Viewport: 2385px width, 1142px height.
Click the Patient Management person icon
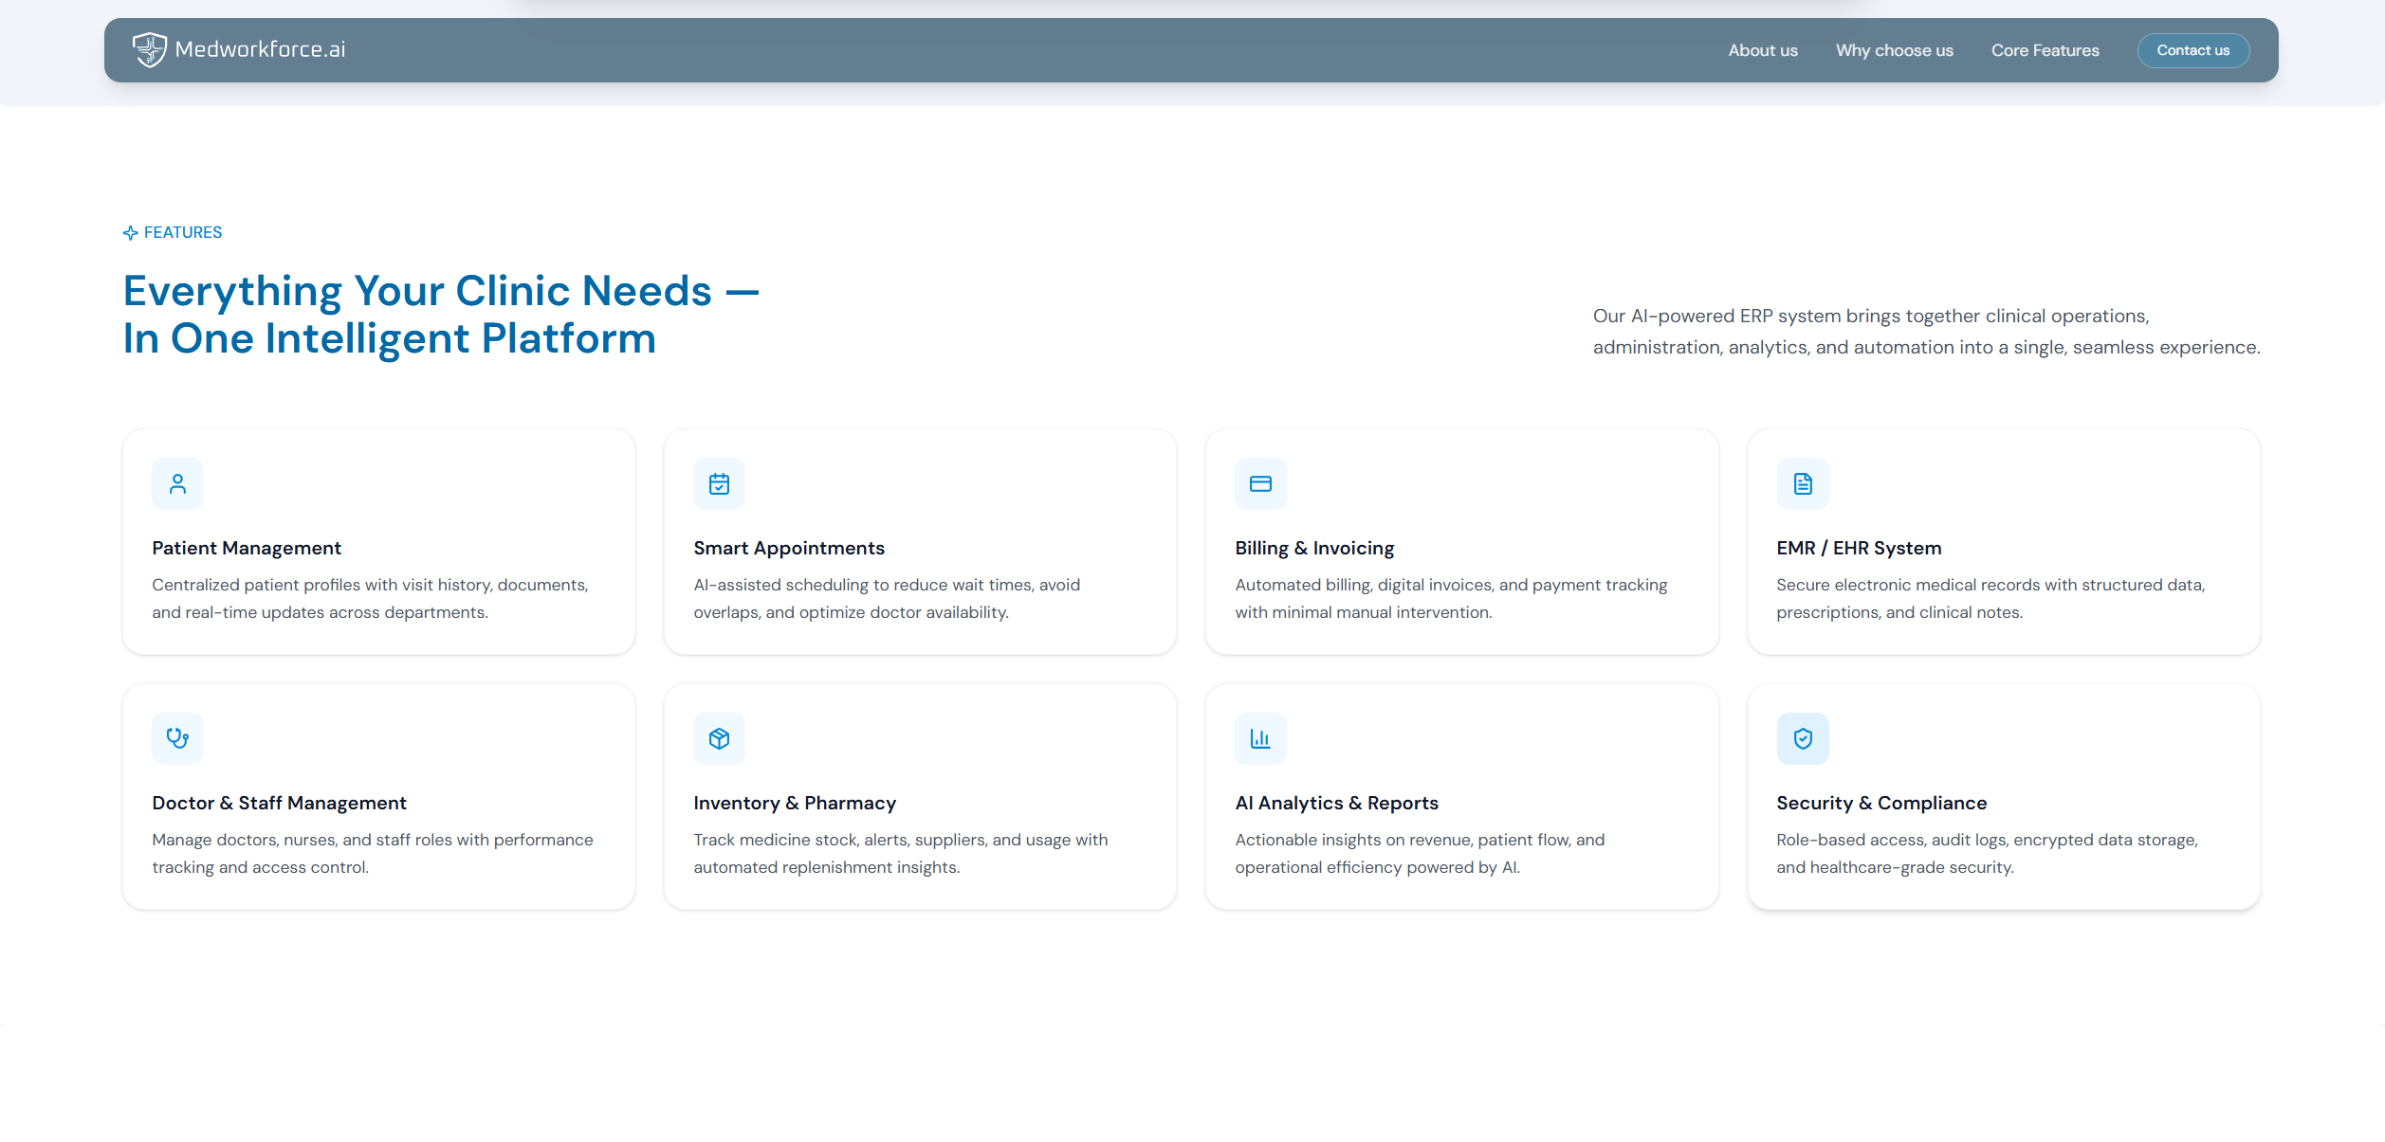pos(177,484)
